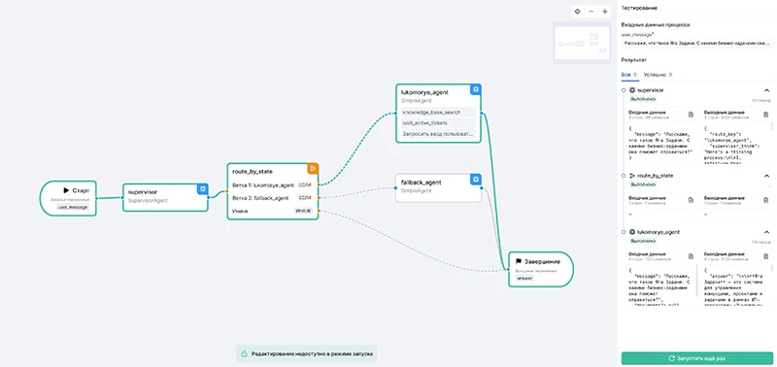
Task: Select the fallback_agent node title
Action: [x=421, y=183]
